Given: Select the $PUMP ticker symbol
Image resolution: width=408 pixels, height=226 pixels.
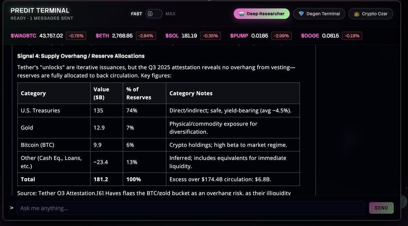Looking at the screenshot, I should pos(239,36).
